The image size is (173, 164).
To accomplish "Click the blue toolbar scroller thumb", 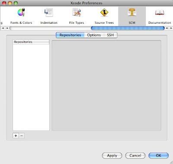I will click(128, 28).
